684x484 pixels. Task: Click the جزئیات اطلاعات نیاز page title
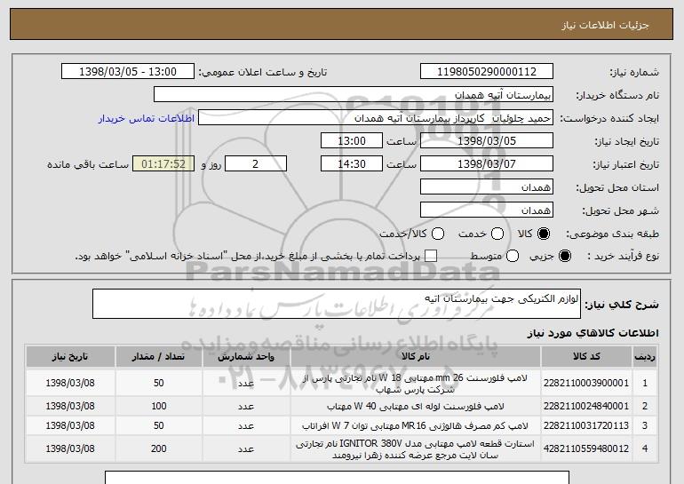[x=605, y=25]
